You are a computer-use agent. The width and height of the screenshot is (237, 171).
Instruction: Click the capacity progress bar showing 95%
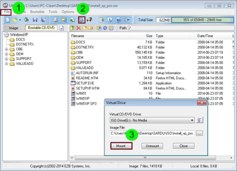pos(203,20)
